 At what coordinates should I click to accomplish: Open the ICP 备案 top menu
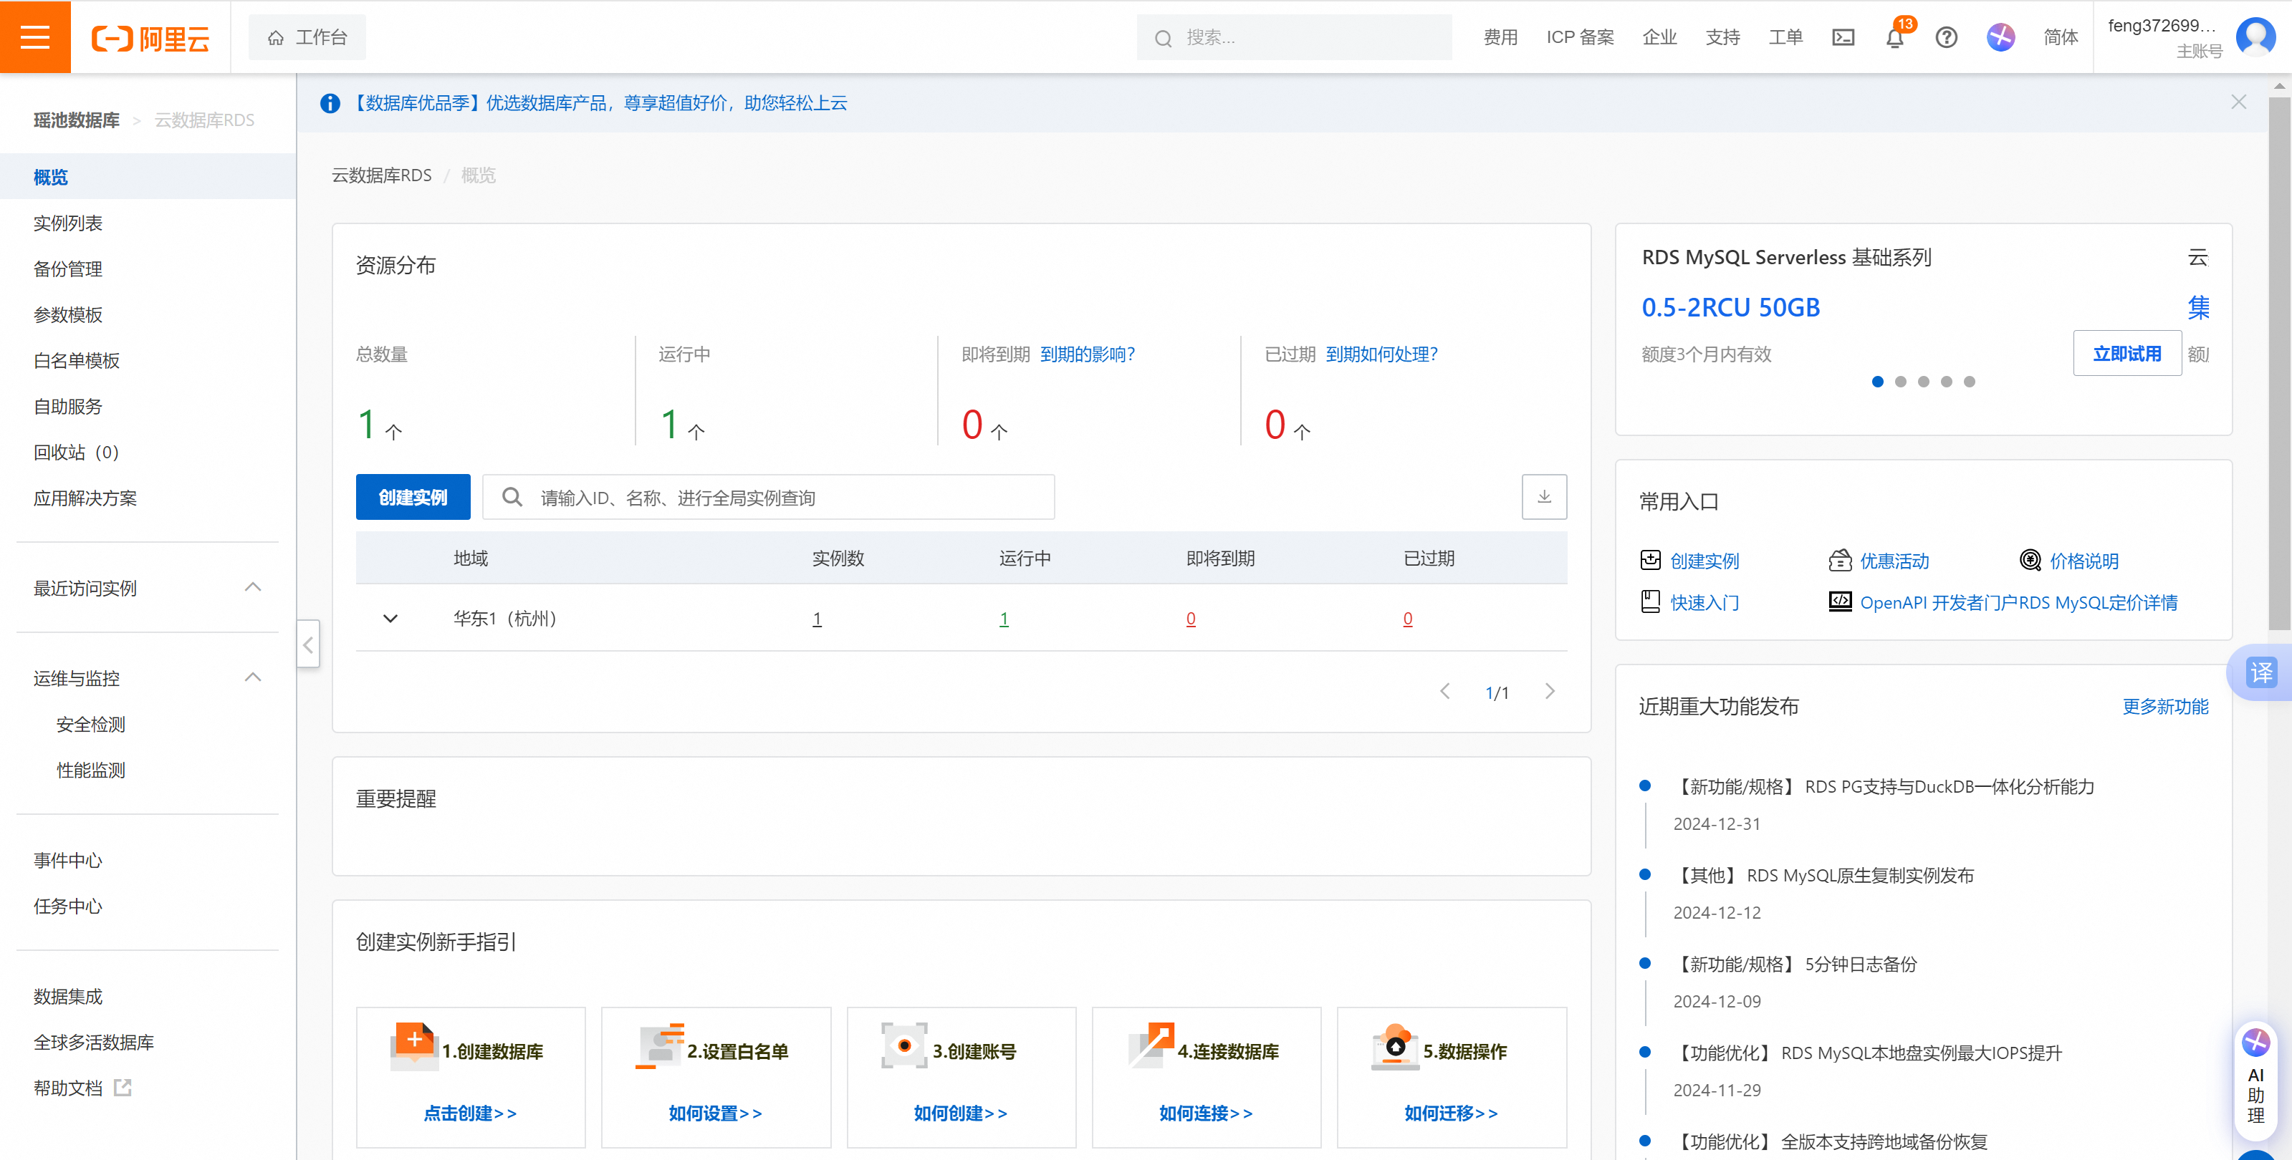click(x=1579, y=37)
